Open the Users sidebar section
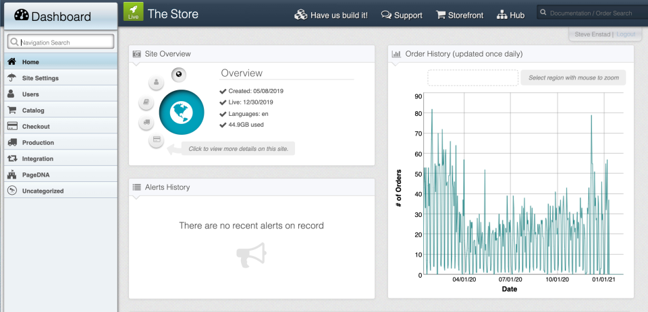648x312 pixels. pyautogui.click(x=61, y=94)
